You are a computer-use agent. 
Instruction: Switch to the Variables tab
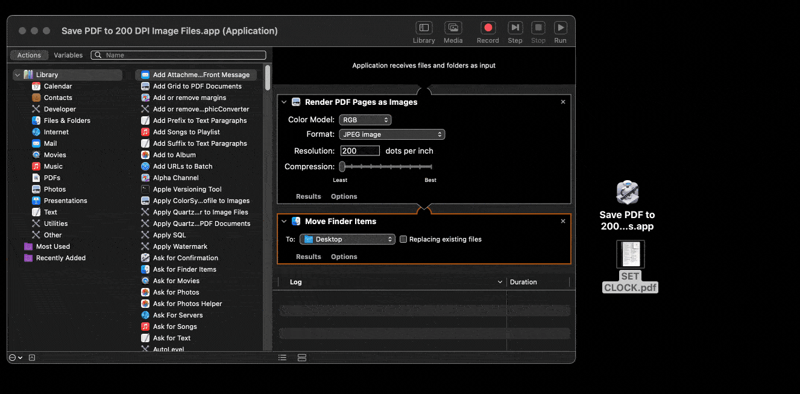tap(68, 55)
